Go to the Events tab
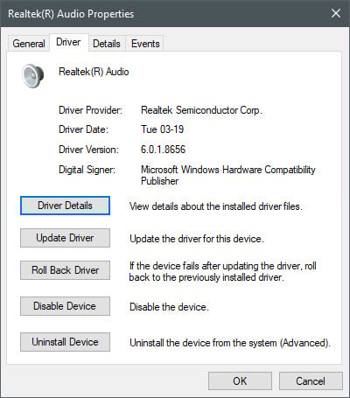Screen dimensions: 350x398 [x=145, y=44]
